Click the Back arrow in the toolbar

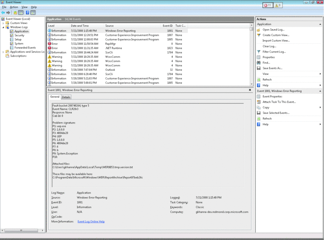pyautogui.click(x=3, y=13)
